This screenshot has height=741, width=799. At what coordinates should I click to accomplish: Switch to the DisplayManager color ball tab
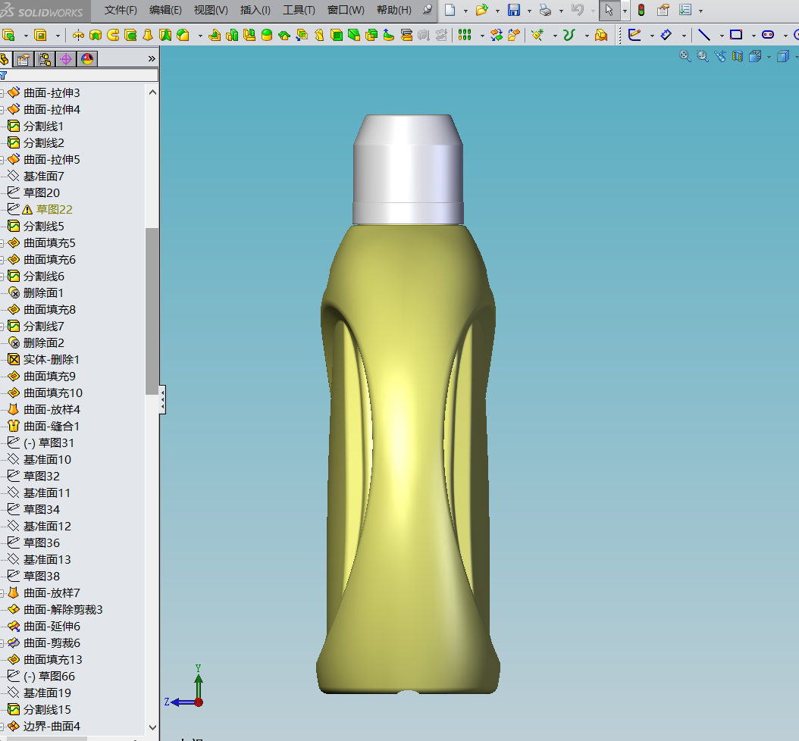tap(88, 59)
